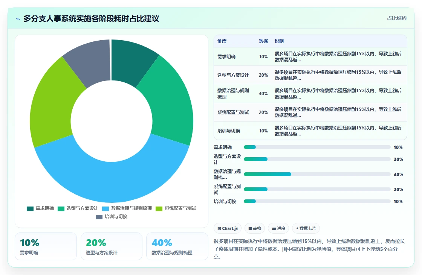Toggle the 数据治理与规则梳理 legend color swatch
Viewport: 422px width, 275px height.
point(105,209)
